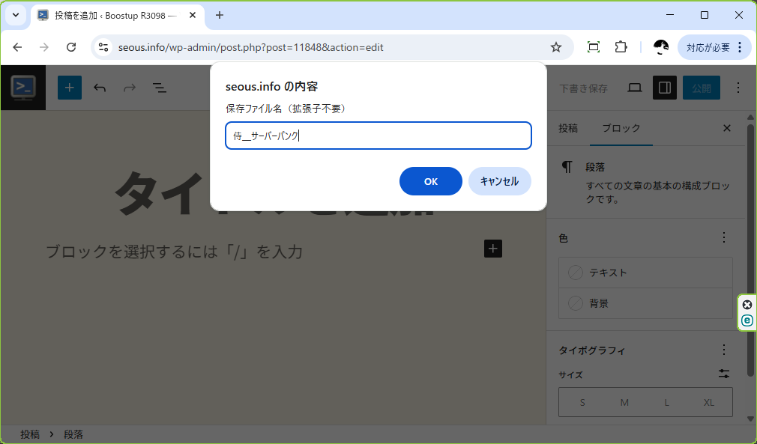The height and width of the screenshot is (444, 757).
Task: Click the block inserter plus button in toolbar
Action: point(69,88)
